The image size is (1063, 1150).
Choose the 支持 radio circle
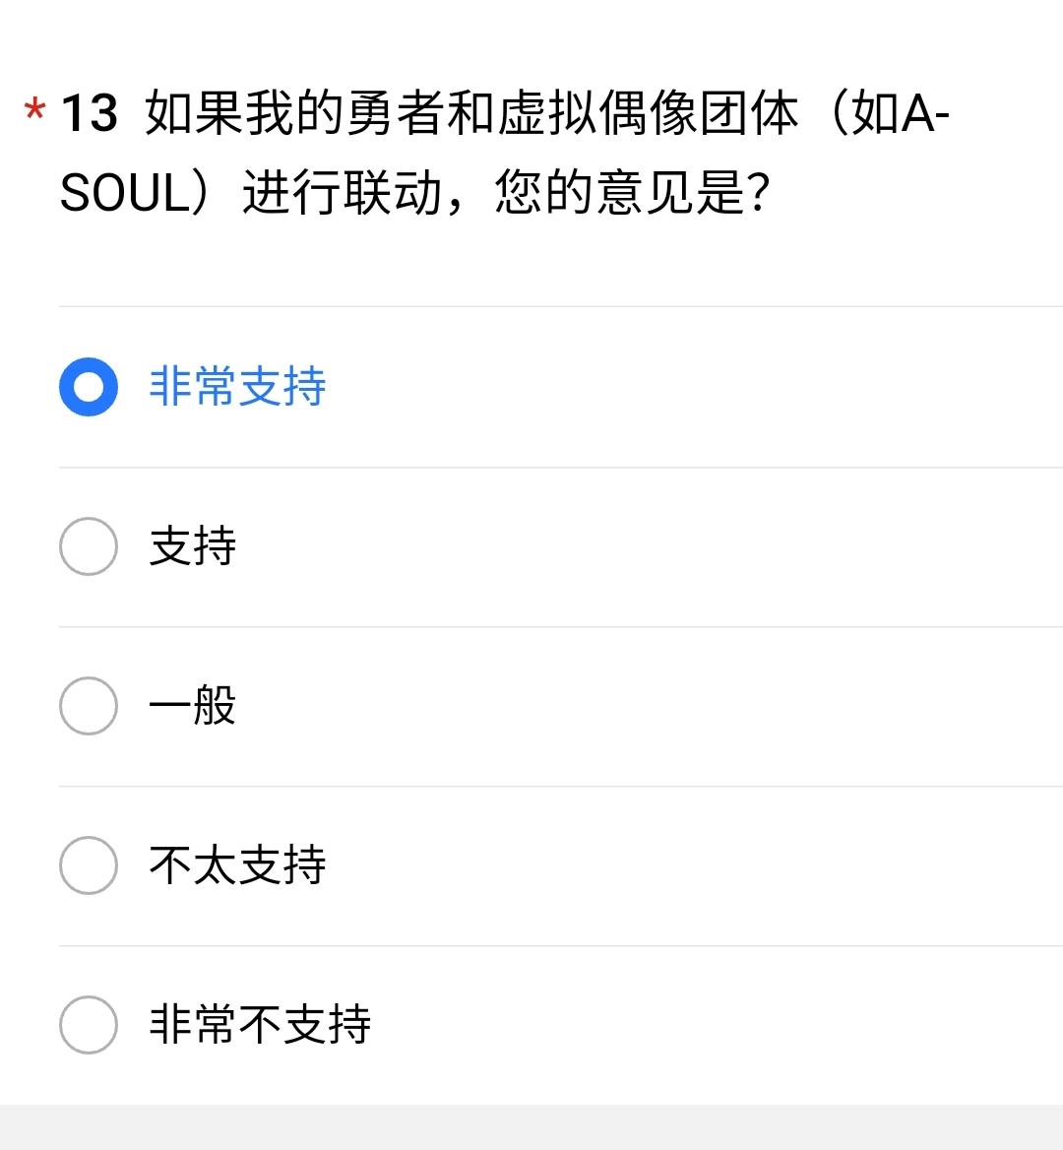click(89, 546)
